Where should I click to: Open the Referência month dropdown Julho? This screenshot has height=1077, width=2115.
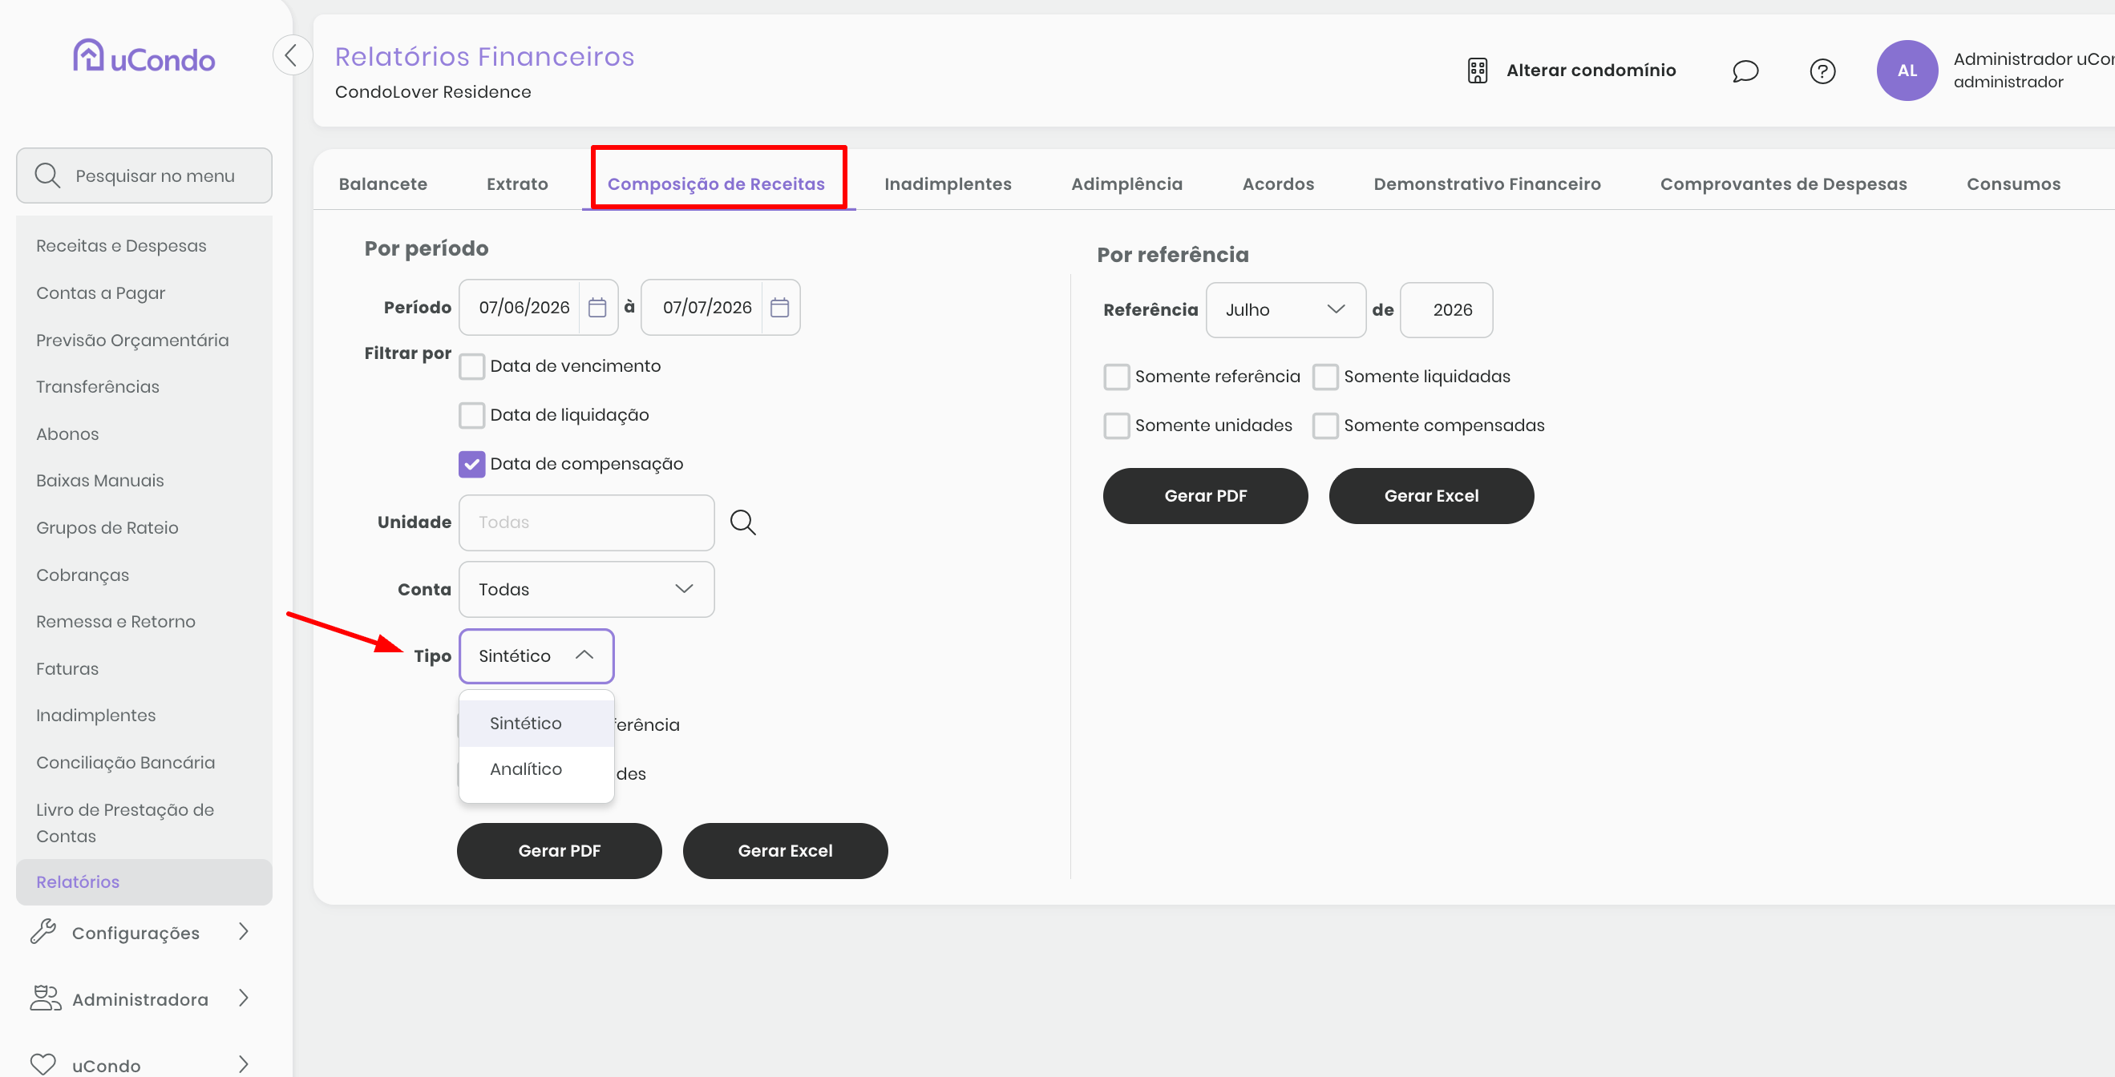[x=1285, y=310]
